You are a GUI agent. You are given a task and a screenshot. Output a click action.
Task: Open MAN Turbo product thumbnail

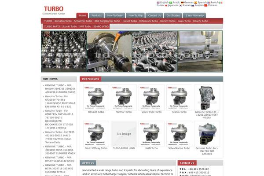[151, 134]
